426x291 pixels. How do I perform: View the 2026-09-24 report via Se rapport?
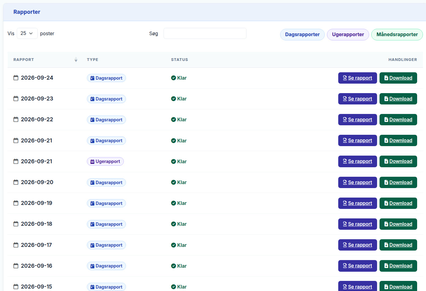tap(357, 78)
